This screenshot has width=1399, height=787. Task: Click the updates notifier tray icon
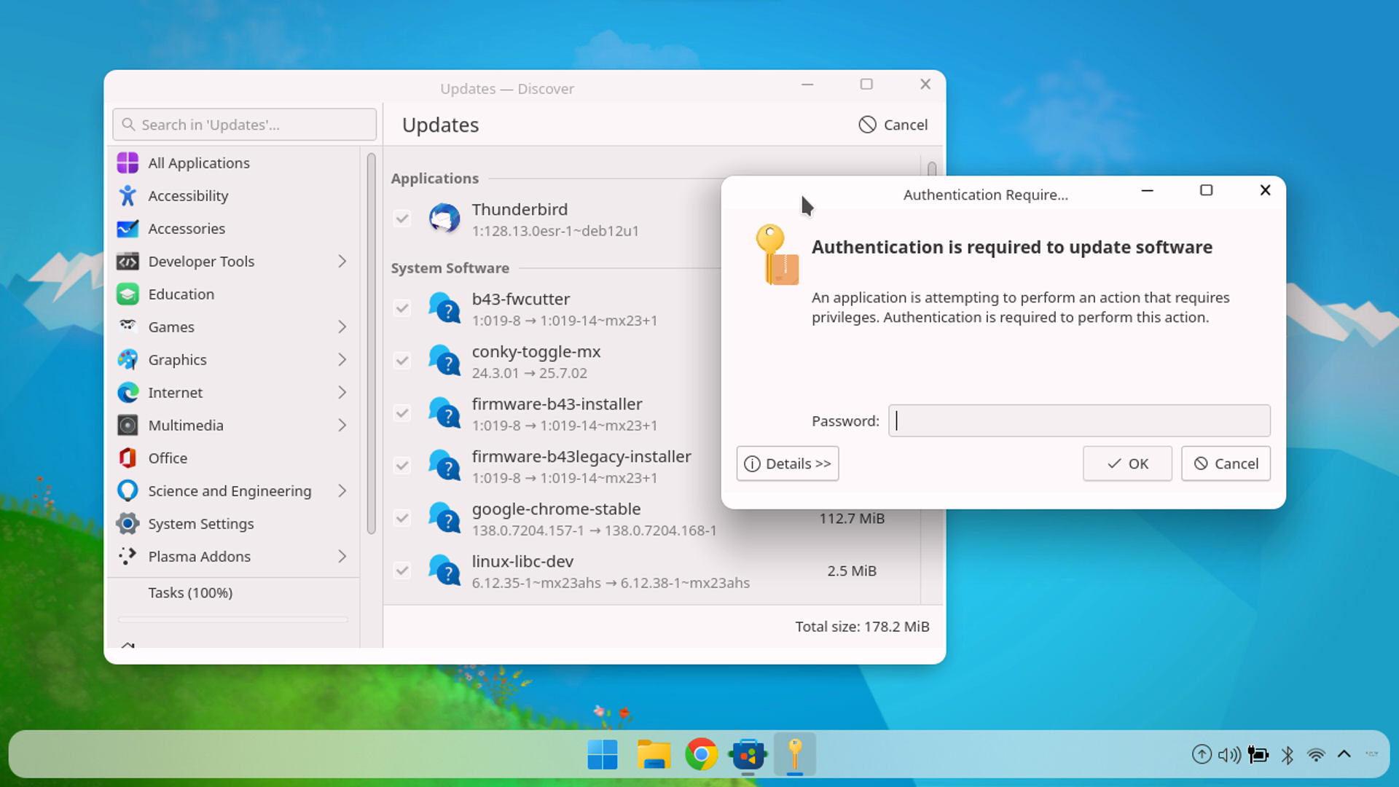point(1202,754)
